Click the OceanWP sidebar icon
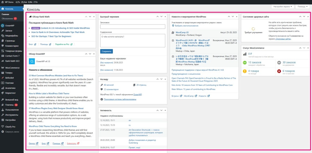 [3, 26]
